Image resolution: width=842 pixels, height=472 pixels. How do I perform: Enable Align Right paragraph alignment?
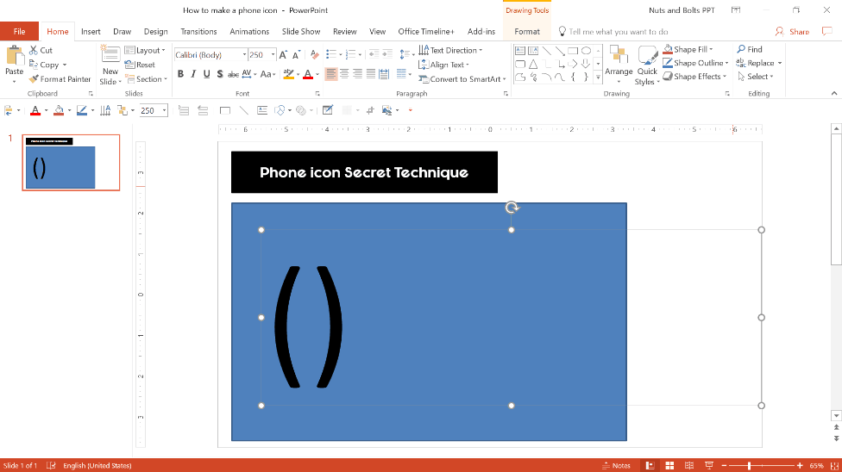click(357, 74)
